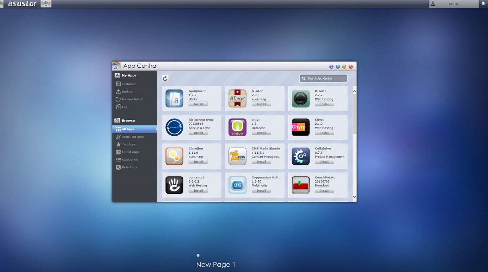488x272 pixels.
Task: Install Chyrp
Action: click(x=324, y=133)
